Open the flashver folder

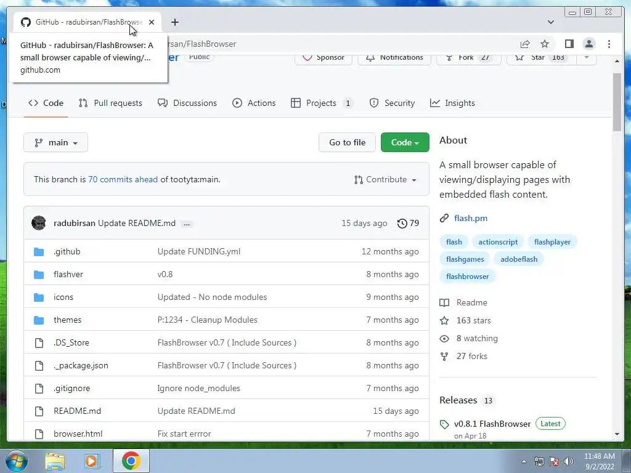pos(68,274)
